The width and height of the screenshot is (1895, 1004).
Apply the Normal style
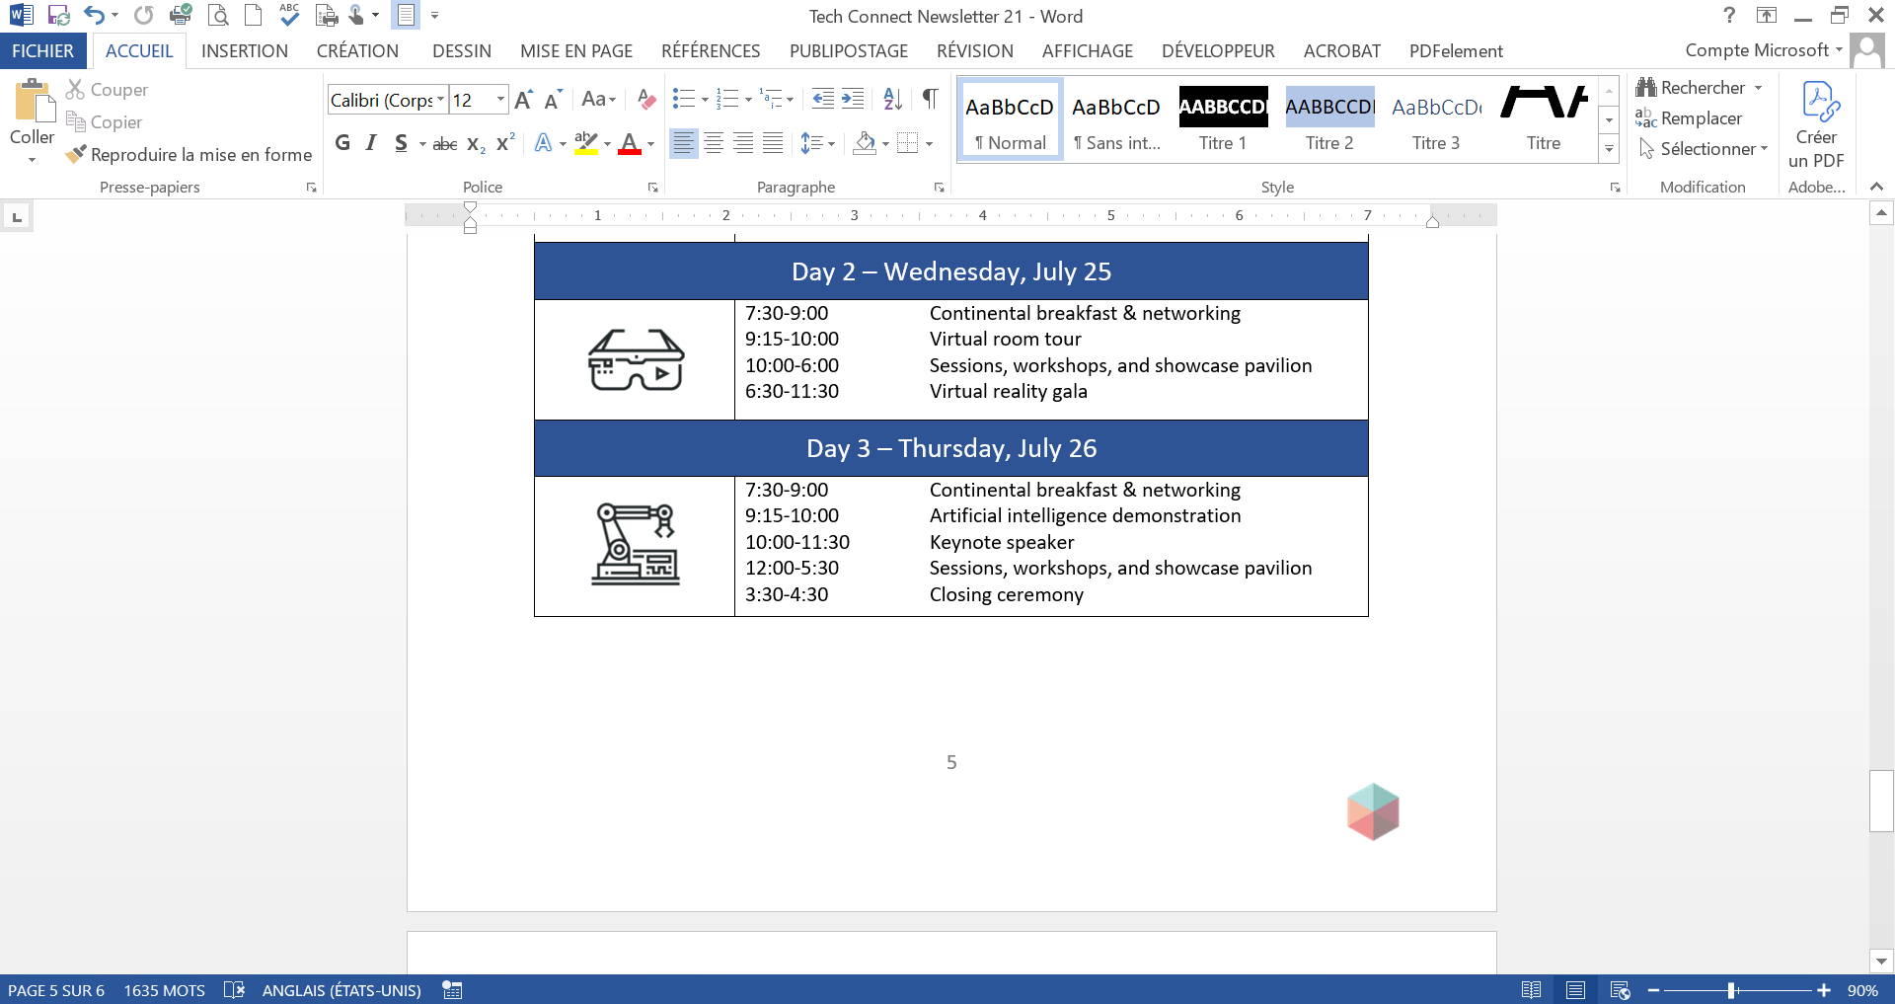coord(1010,120)
